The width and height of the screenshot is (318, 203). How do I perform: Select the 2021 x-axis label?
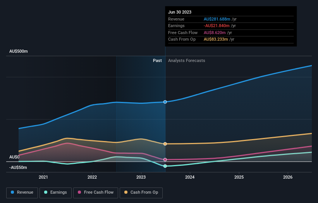coord(43,177)
